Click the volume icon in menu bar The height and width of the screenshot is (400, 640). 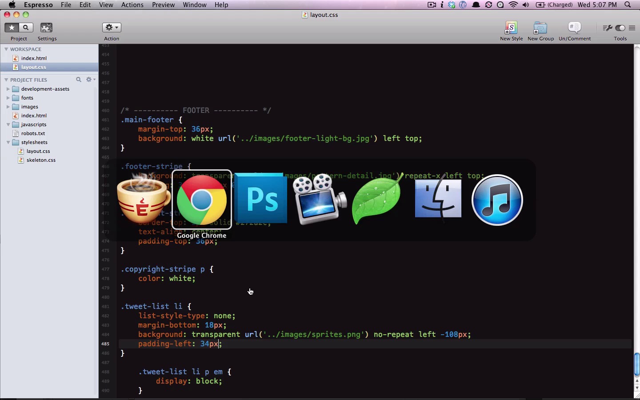[x=526, y=5]
